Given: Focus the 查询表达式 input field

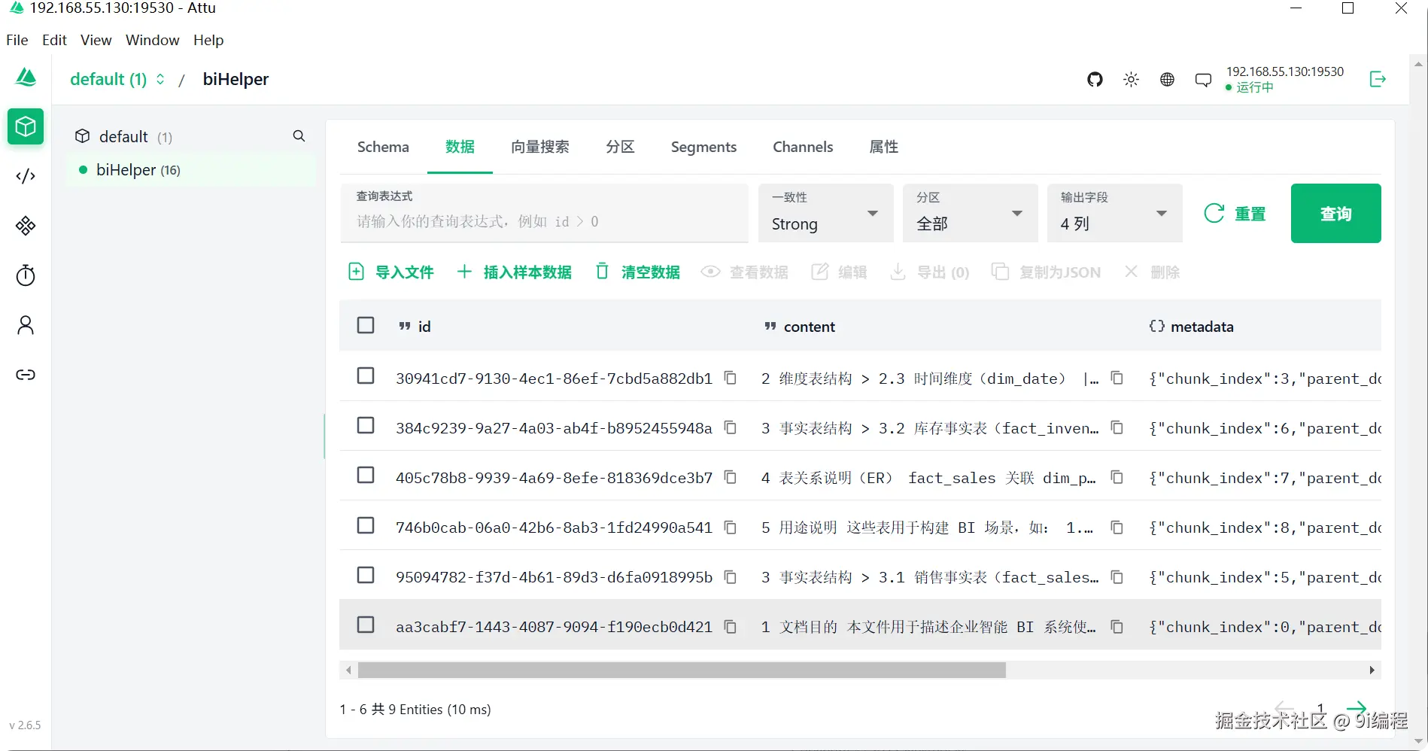Looking at the screenshot, I should pyautogui.click(x=544, y=213).
